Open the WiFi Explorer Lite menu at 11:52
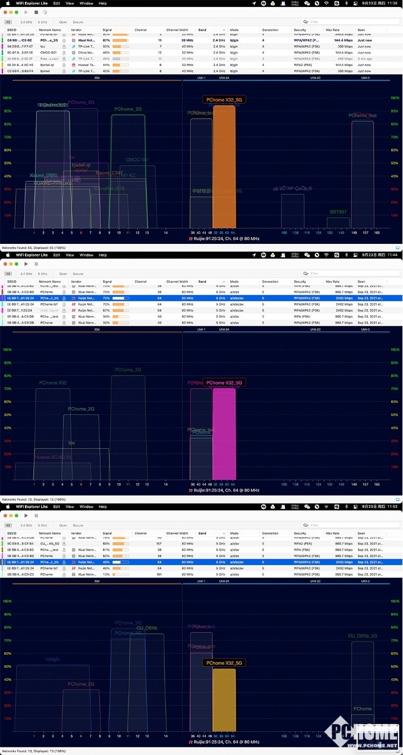 point(31,507)
